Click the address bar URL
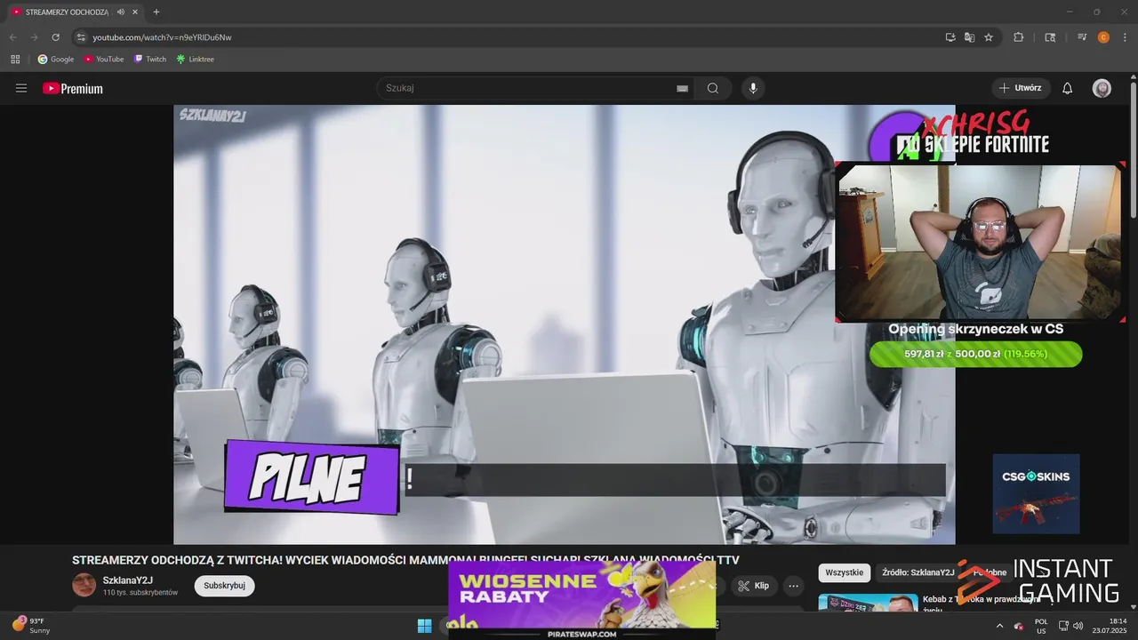 [x=162, y=37]
